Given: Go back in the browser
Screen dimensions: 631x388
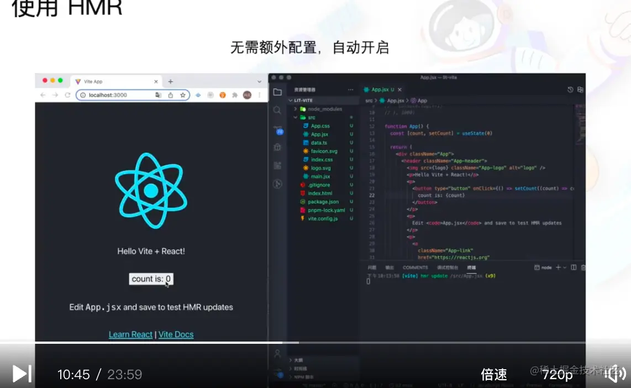Looking at the screenshot, I should coord(43,95).
